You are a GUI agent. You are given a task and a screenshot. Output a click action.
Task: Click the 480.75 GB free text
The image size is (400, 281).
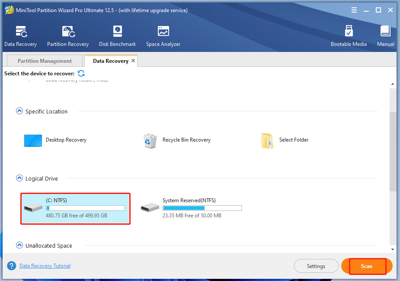[77, 215]
